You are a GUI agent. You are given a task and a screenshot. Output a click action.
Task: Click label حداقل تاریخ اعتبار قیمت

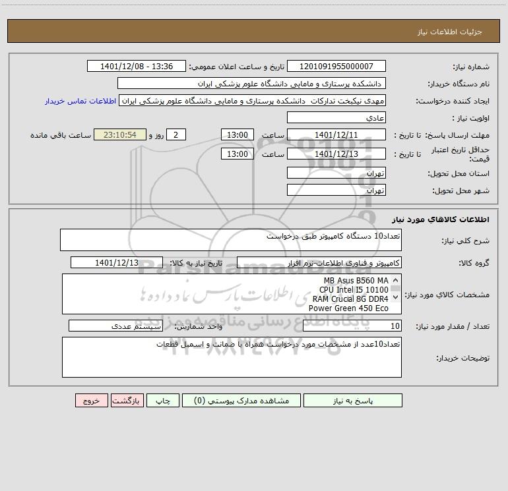coord(460,154)
